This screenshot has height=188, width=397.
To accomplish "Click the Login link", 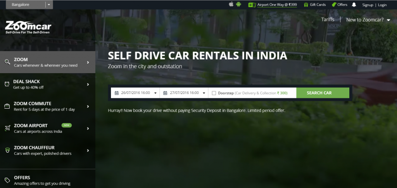I will (382, 5).
